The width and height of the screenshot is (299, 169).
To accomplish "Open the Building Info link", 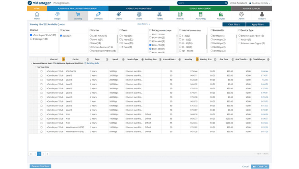I will pos(92,63).
